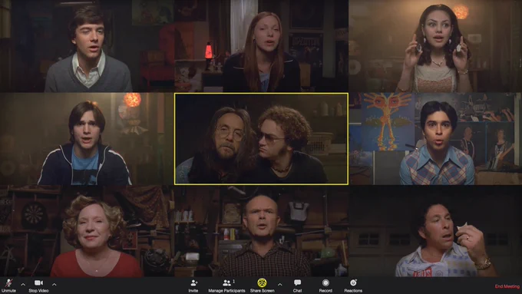
Task: Select tile of man holding paper near face
Action: pyautogui.click(x=435, y=231)
